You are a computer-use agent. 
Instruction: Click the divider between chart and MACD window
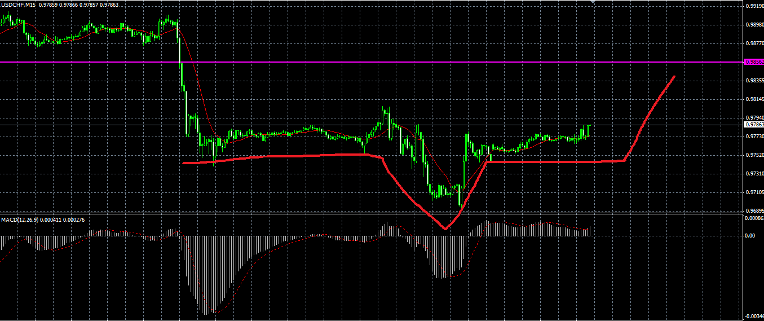click(x=371, y=213)
